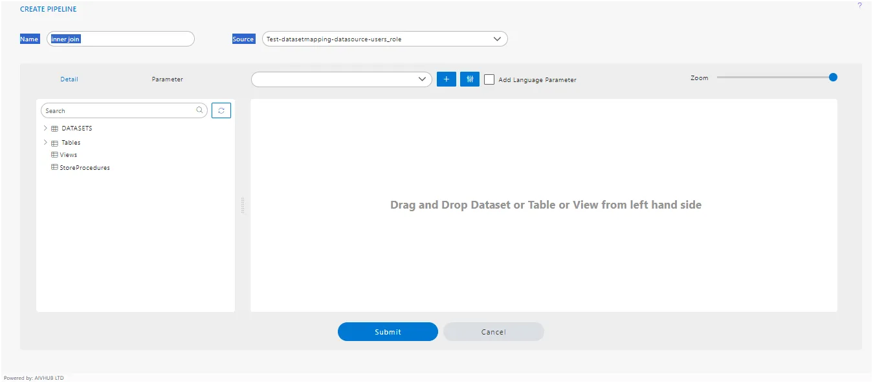Click the CREATE PIPELINE heading
Screen dimensions: 873x383
[49, 10]
